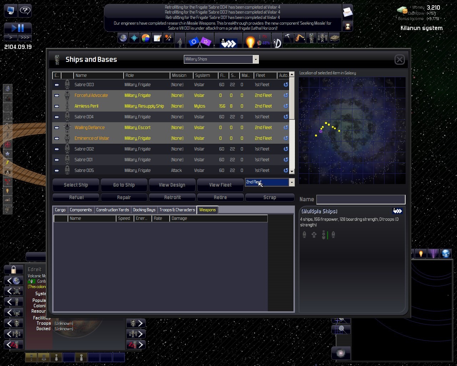Click the colonies globe toolbar icon
This screenshot has width=457, height=366.
click(x=123, y=38)
